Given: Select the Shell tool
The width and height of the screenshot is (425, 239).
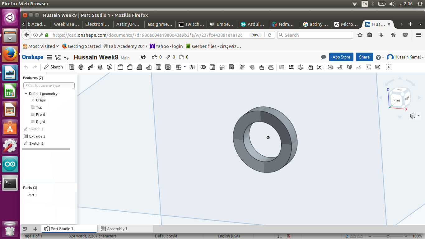Looking at the screenshot, I should (x=158, y=67).
